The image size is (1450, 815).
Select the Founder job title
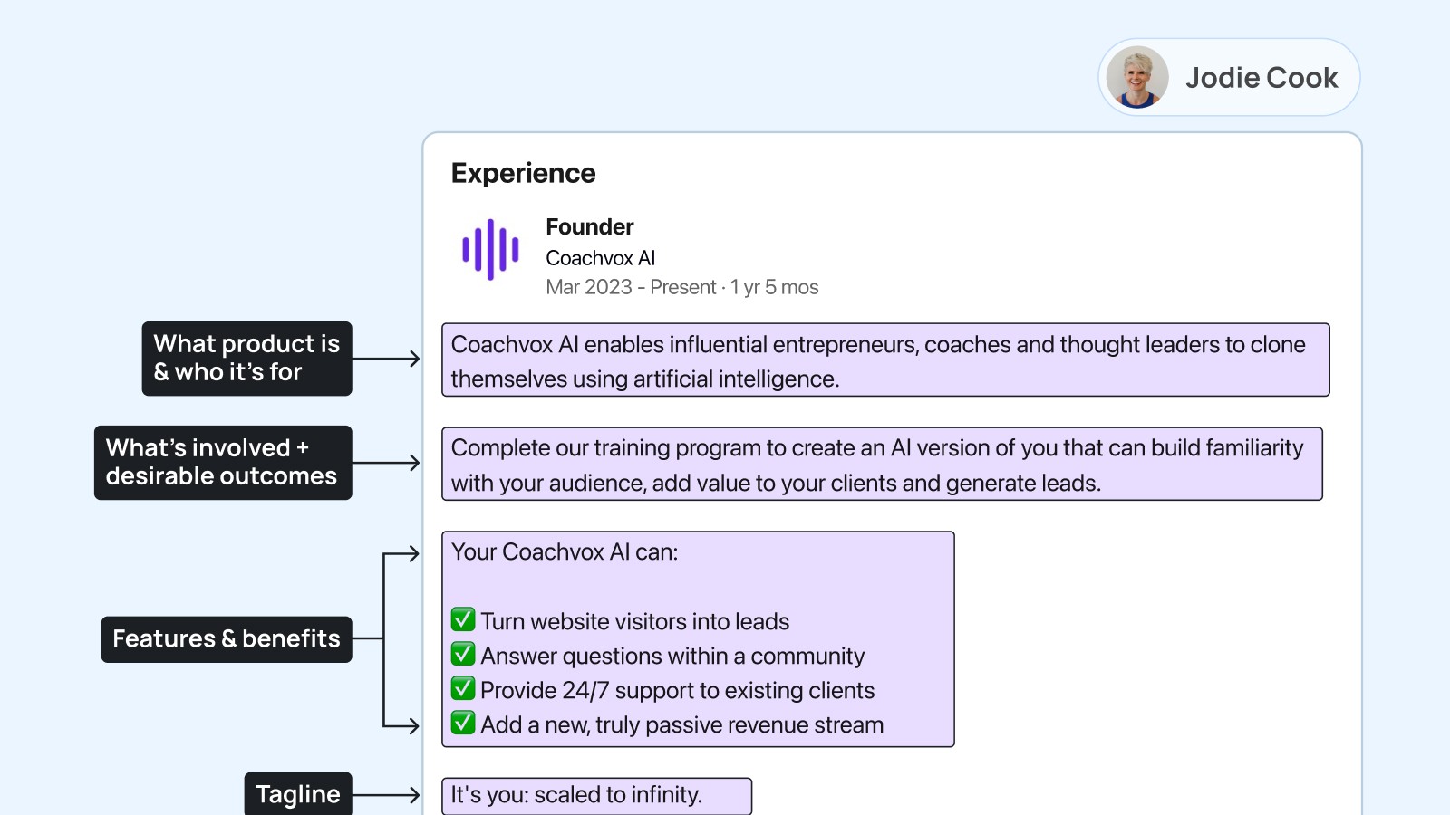(589, 226)
